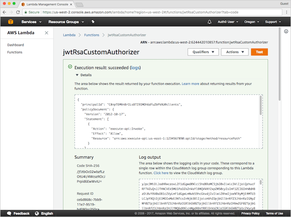
Task: Click the info icon at right edge
Action: coord(286,31)
